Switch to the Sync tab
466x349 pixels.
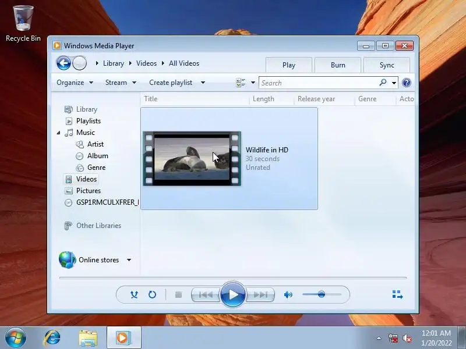387,65
